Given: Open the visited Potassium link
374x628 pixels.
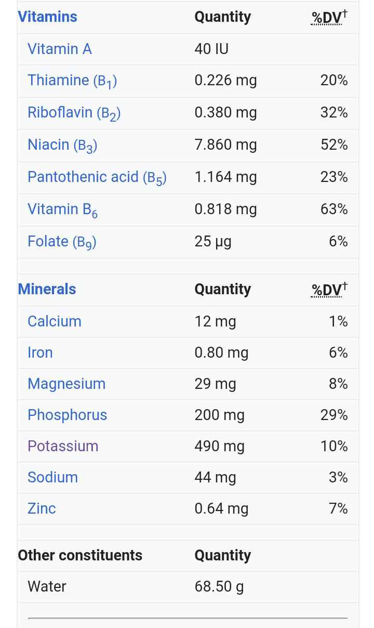Looking at the screenshot, I should pos(63,446).
